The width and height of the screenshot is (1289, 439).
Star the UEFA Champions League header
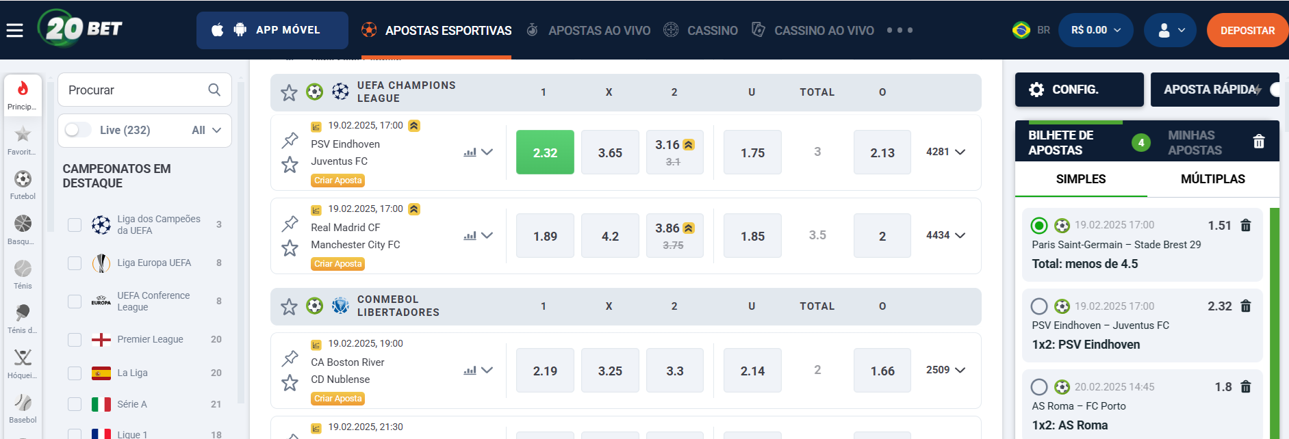289,92
